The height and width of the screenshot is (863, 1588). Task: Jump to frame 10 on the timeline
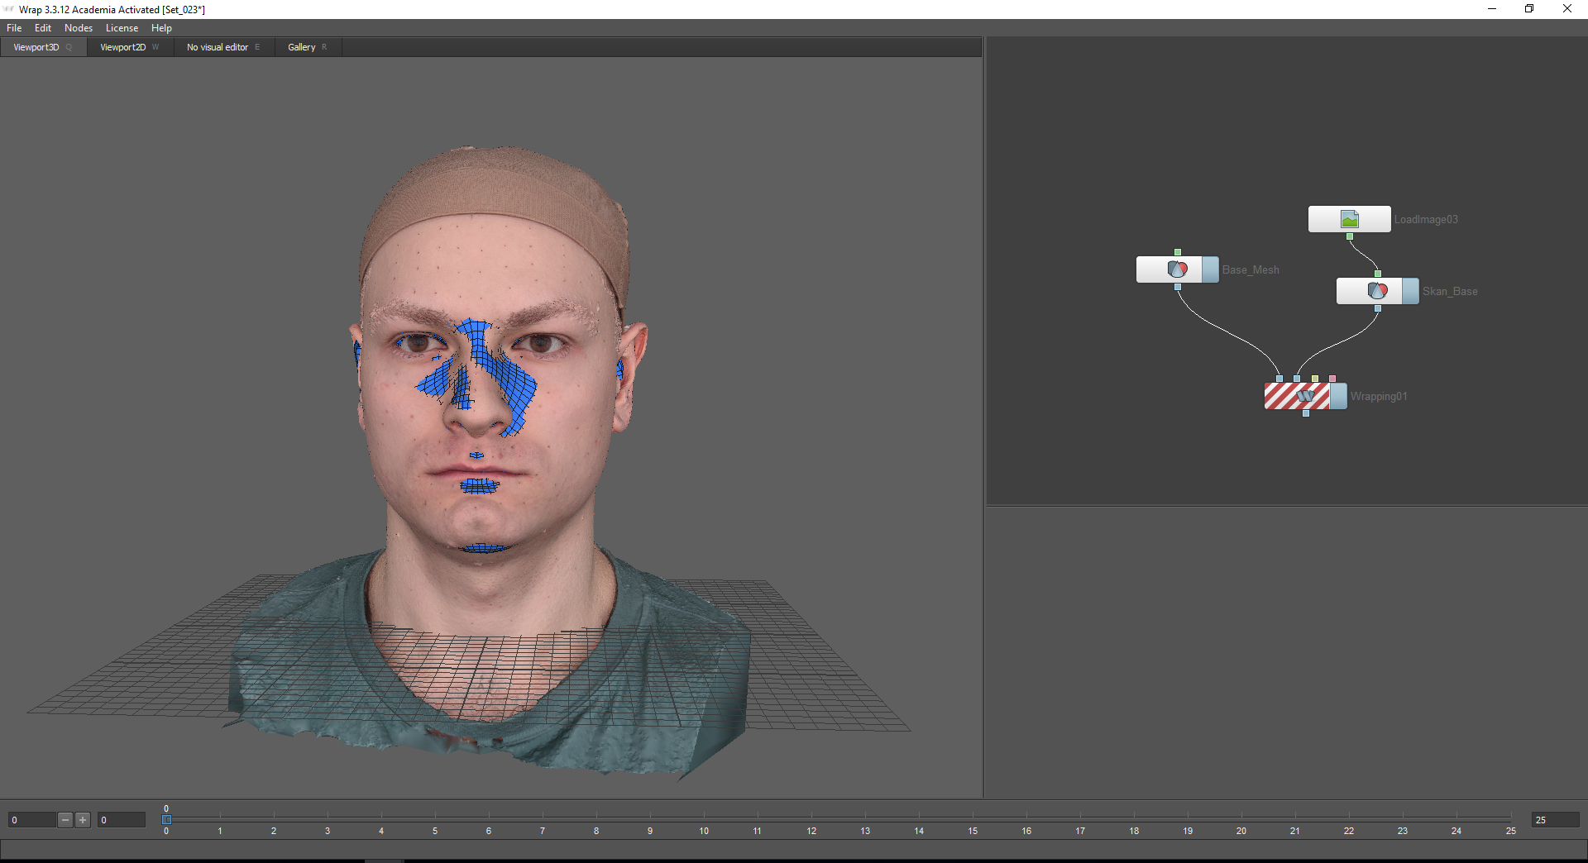pyautogui.click(x=704, y=831)
